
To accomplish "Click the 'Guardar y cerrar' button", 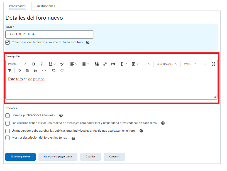I will click(x=21, y=157).
